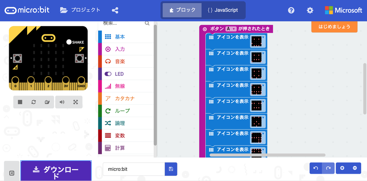
Task: Undo the last action
Action: 316,168
